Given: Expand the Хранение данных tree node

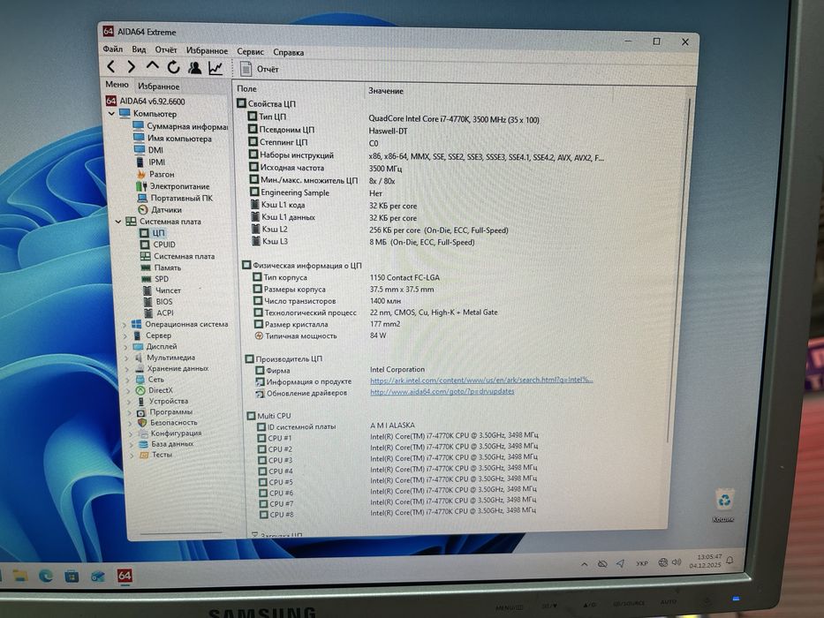Looking at the screenshot, I should pyautogui.click(x=127, y=369).
